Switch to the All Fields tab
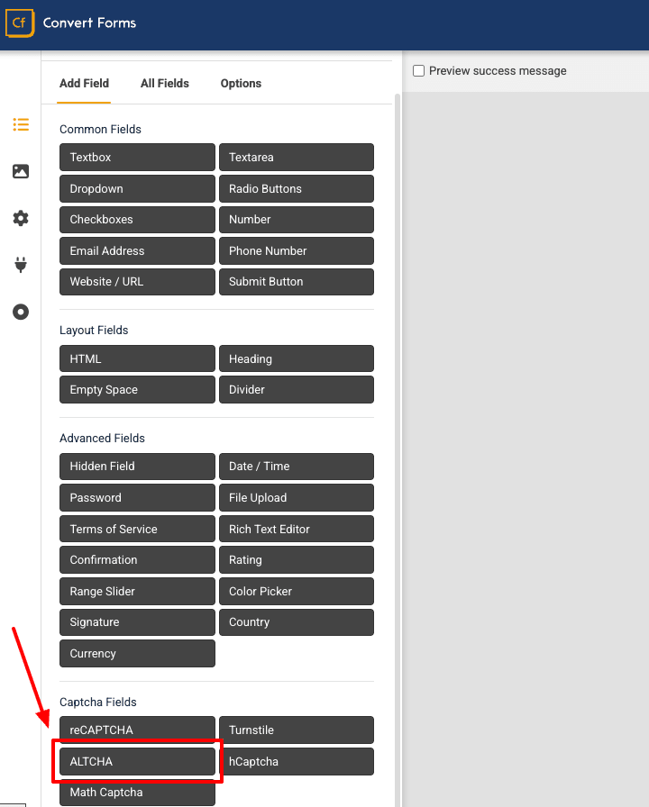 point(165,84)
